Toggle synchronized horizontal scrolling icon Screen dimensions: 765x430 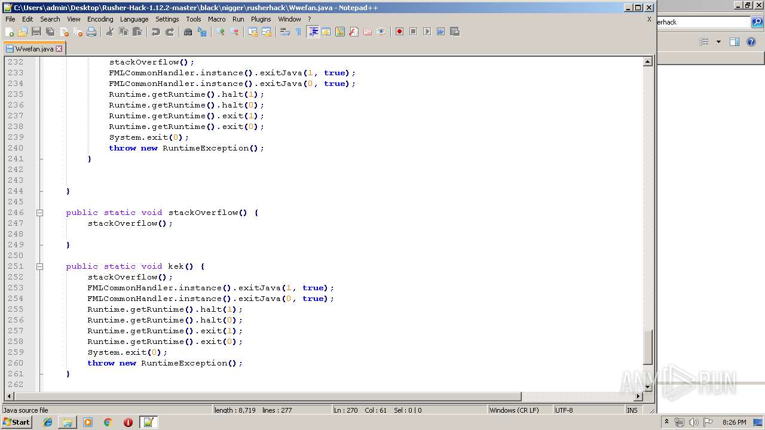click(x=267, y=32)
